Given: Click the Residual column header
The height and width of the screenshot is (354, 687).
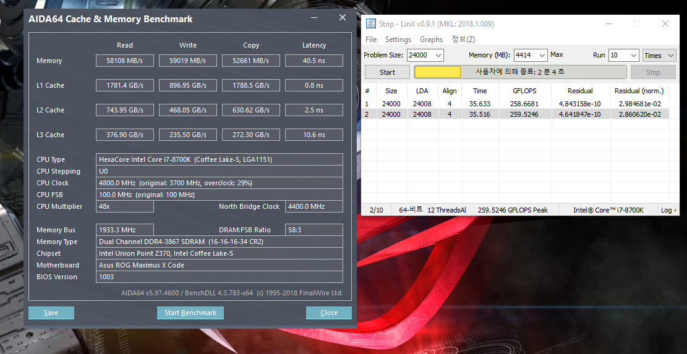Looking at the screenshot, I should (x=580, y=91).
